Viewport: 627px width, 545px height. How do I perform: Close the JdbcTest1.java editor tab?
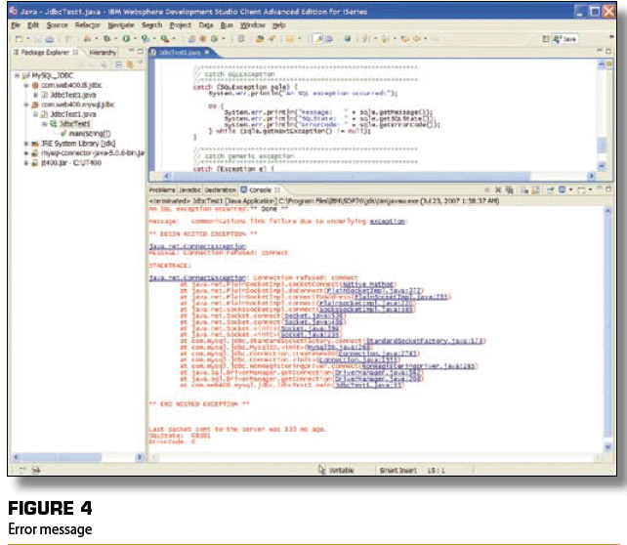(207, 53)
